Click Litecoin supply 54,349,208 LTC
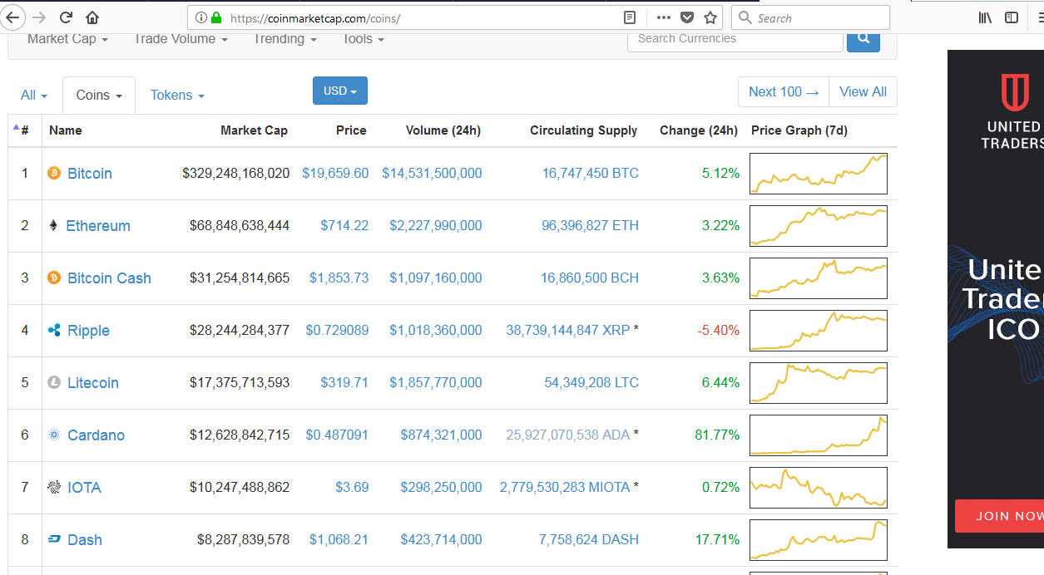 click(591, 383)
